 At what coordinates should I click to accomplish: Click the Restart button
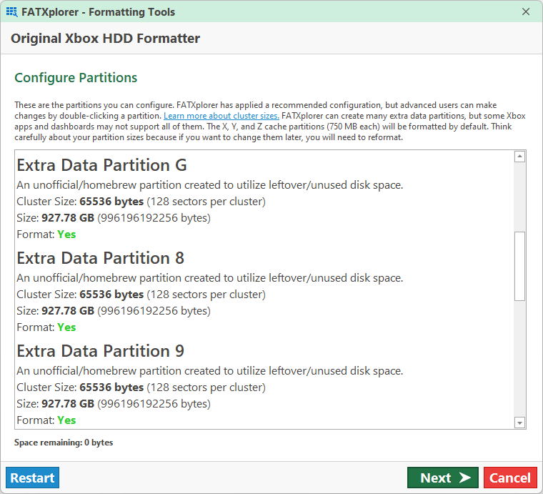(33, 478)
